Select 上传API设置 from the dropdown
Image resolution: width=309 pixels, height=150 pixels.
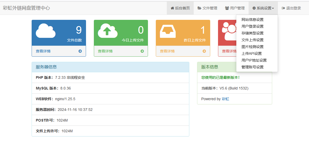(257, 53)
